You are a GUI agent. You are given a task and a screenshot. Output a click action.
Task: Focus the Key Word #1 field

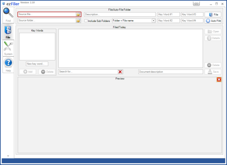point(169,14)
